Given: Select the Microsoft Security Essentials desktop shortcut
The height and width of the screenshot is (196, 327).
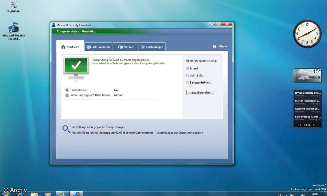Looking at the screenshot, I should point(14,31).
